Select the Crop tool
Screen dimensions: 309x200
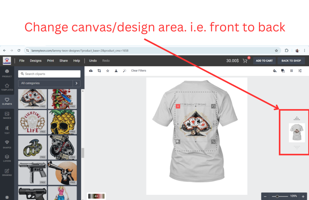[x=99, y=71]
